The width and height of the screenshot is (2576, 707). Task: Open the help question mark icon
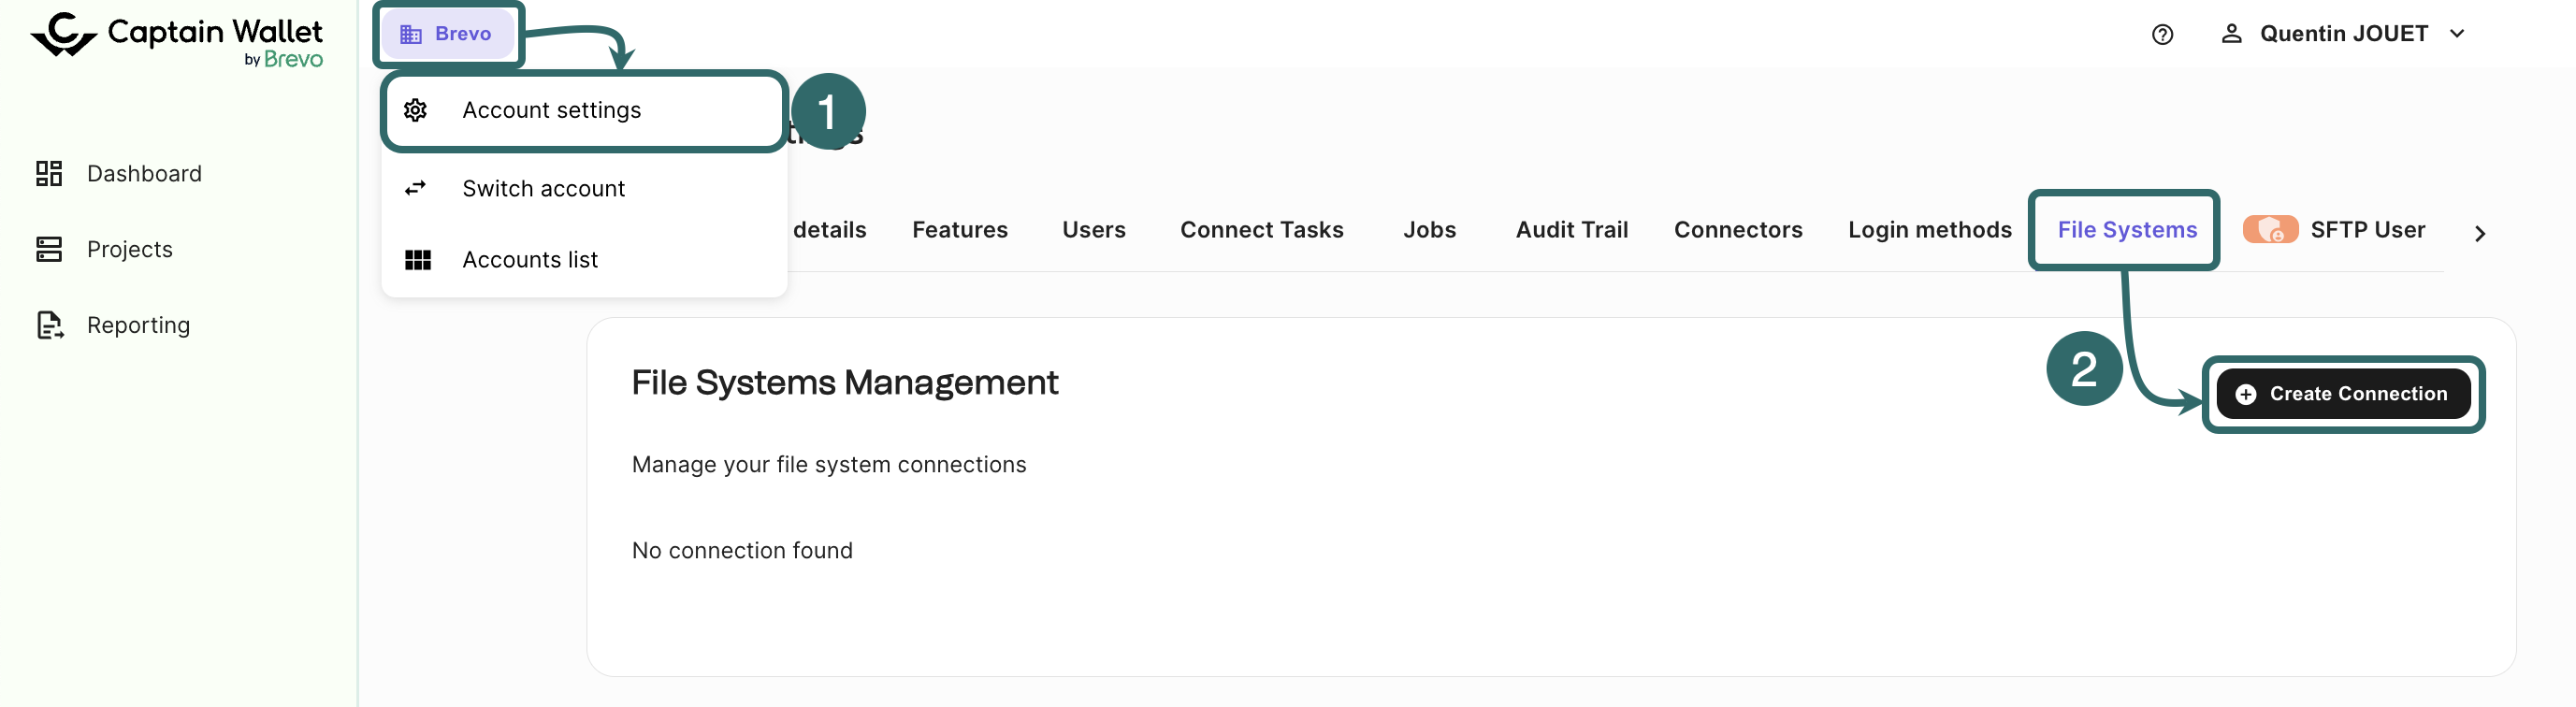pyautogui.click(x=2162, y=35)
